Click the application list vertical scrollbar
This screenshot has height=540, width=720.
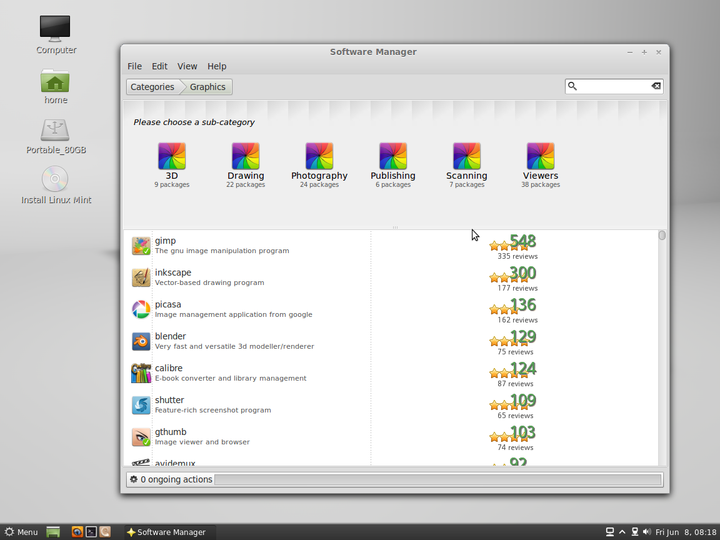pyautogui.click(x=662, y=347)
